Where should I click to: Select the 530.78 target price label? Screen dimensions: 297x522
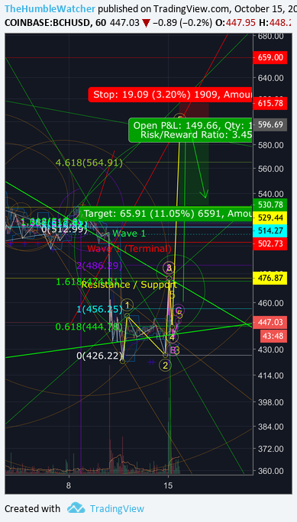270,205
